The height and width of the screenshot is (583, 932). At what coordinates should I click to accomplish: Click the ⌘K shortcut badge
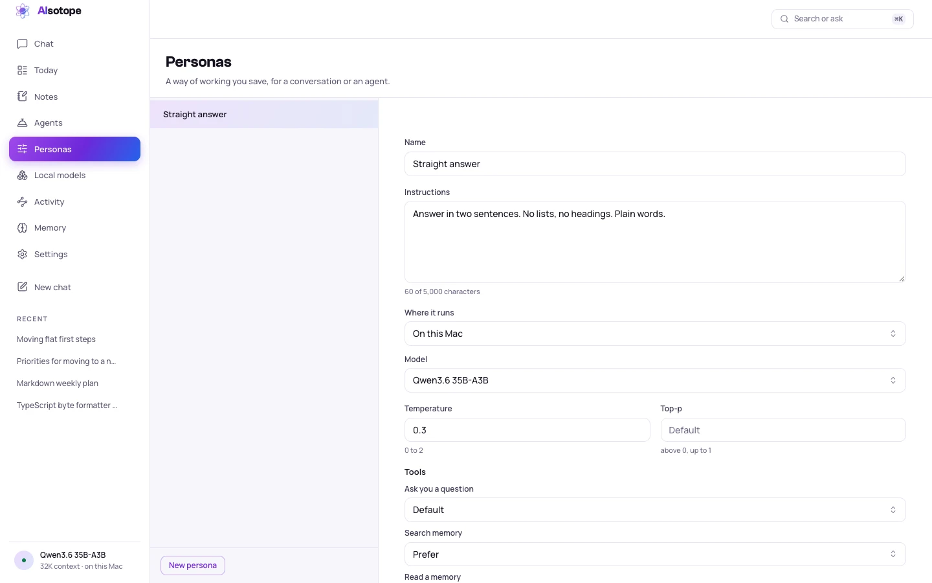click(x=898, y=19)
